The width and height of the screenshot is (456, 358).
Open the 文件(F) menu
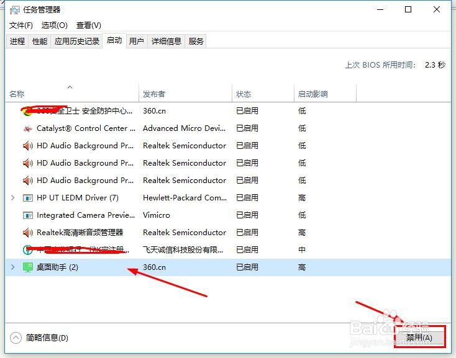tap(21, 25)
